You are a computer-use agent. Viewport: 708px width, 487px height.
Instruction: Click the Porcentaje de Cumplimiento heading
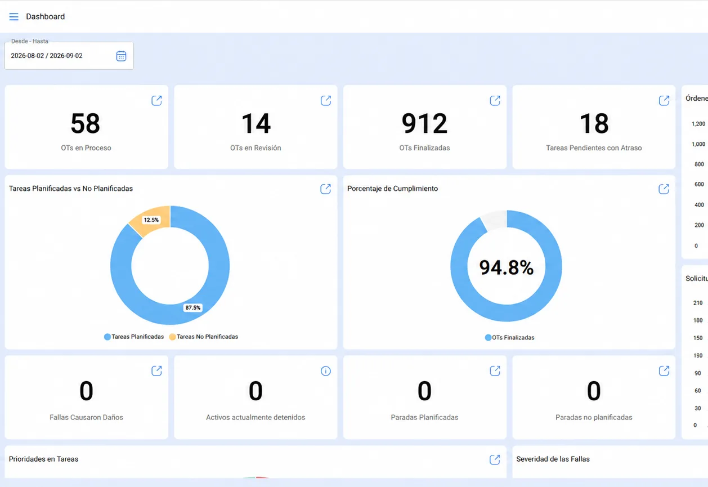point(393,189)
